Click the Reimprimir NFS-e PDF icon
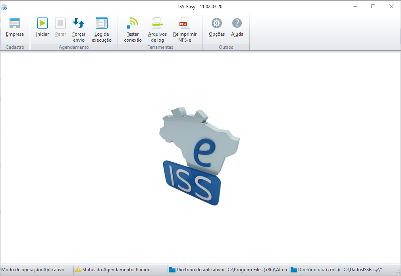This screenshot has height=276, width=401. [x=185, y=23]
